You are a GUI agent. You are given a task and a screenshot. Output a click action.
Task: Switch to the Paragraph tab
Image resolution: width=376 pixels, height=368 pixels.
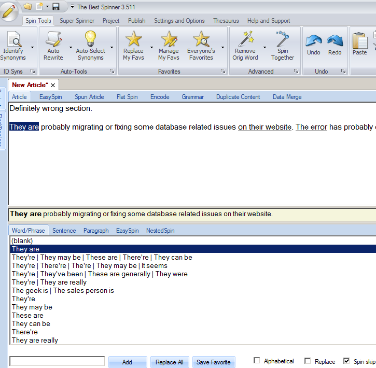pyautogui.click(x=96, y=231)
